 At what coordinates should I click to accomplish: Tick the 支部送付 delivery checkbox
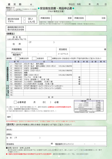click(34, 58)
